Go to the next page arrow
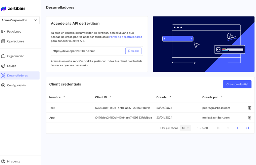The width and height of the screenshot is (256, 165). click(x=238, y=128)
